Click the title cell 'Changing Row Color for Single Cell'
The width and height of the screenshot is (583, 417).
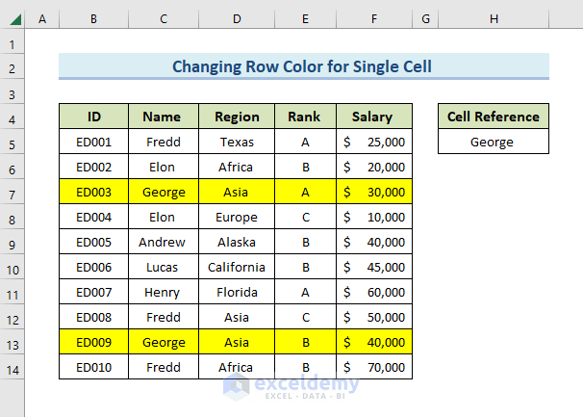pos(303,66)
